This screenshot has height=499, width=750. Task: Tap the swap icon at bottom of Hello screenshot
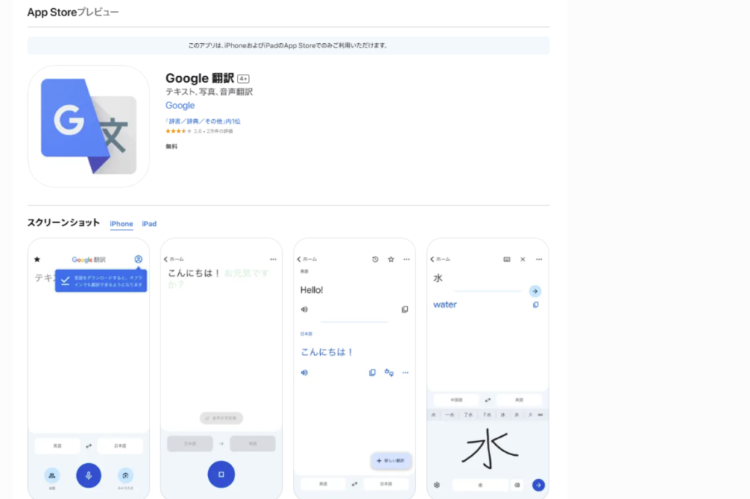354,484
